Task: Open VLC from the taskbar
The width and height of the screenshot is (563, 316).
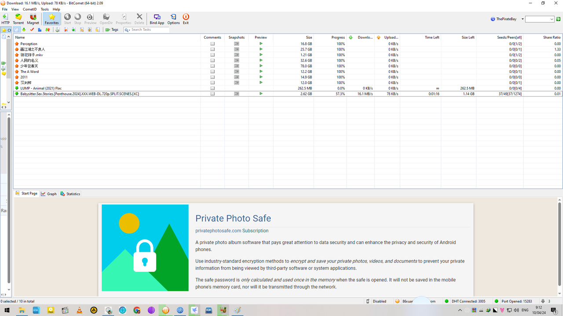Action: [79, 310]
